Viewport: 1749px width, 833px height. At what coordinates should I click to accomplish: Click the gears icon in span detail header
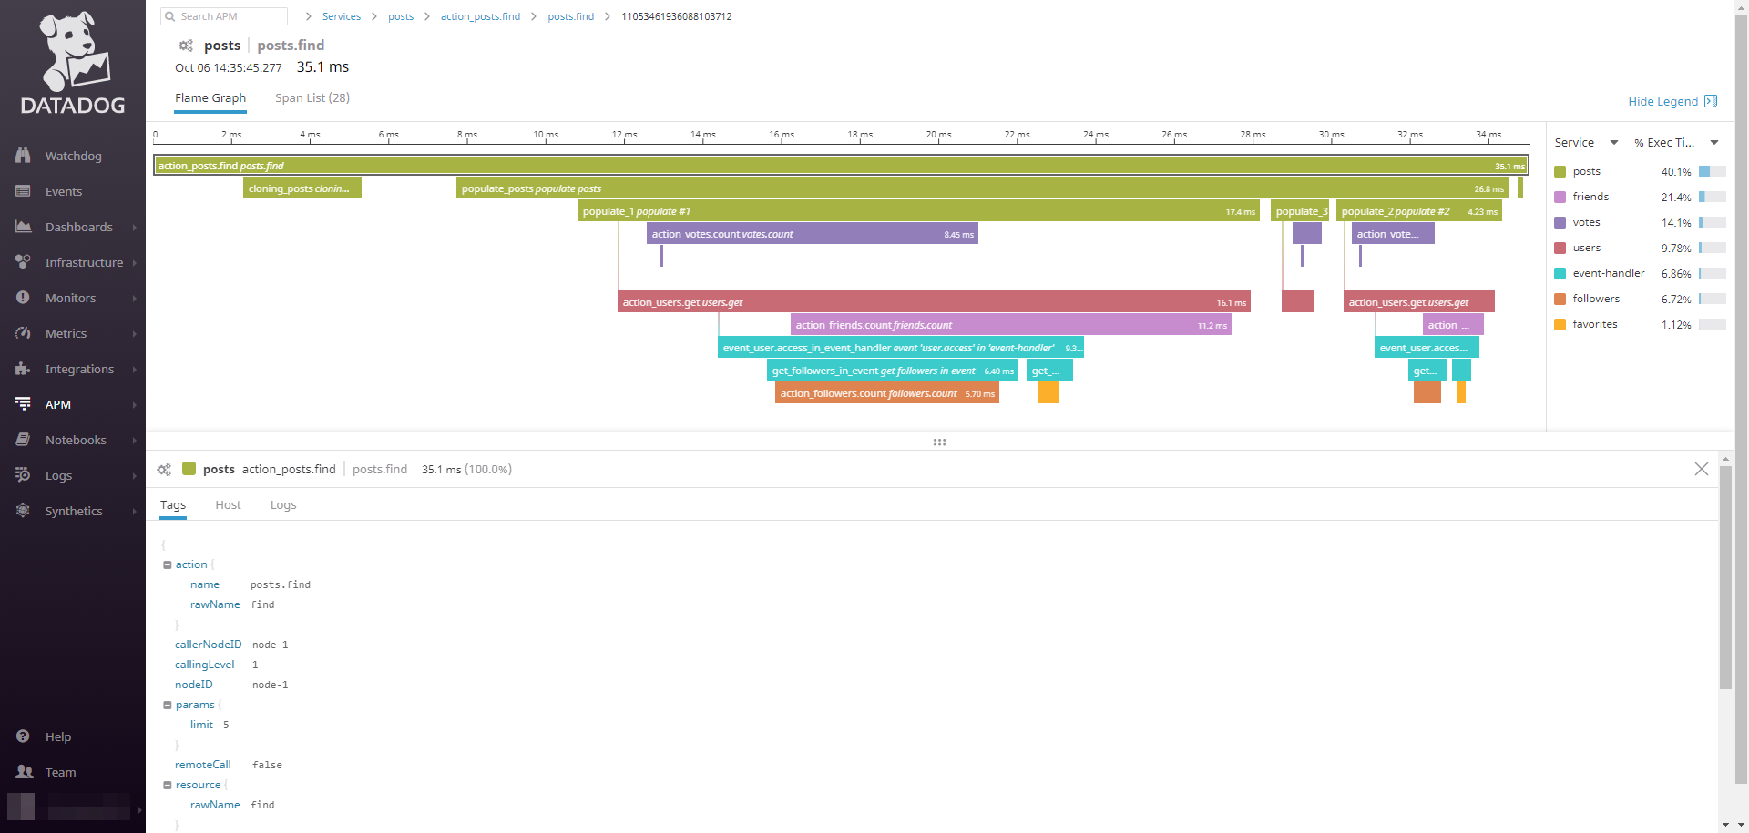click(x=164, y=470)
